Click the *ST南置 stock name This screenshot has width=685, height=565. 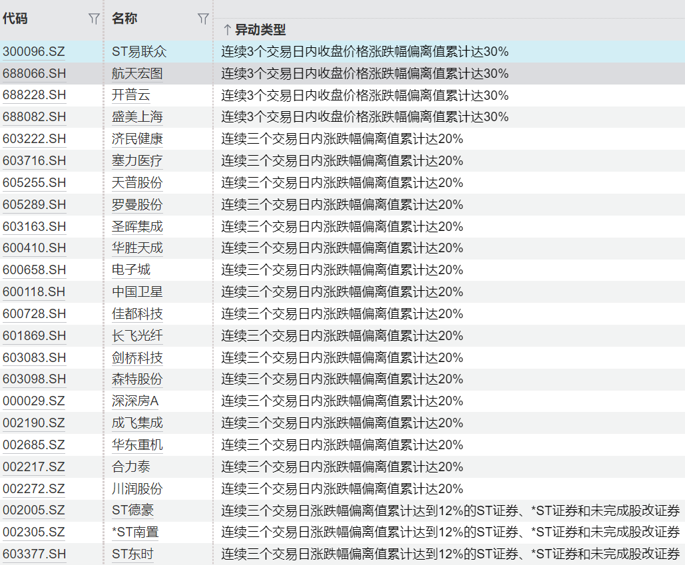[135, 532]
